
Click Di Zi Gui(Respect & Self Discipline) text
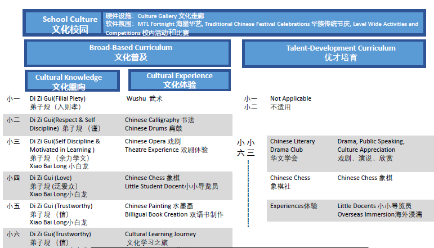pos(62,124)
